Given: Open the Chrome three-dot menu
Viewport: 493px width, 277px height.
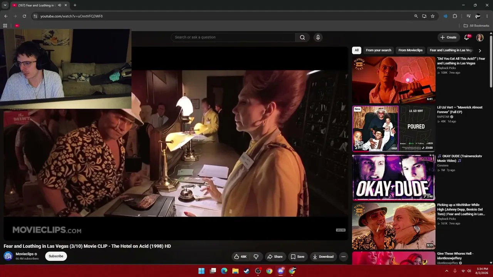Looking at the screenshot, I should tap(487, 16).
